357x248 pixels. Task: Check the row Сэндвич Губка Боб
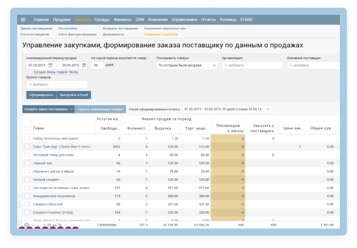pyautogui.click(x=27, y=204)
